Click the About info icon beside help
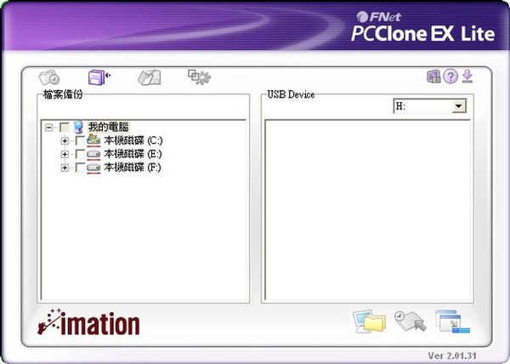The height and width of the screenshot is (364, 510). pos(433,77)
